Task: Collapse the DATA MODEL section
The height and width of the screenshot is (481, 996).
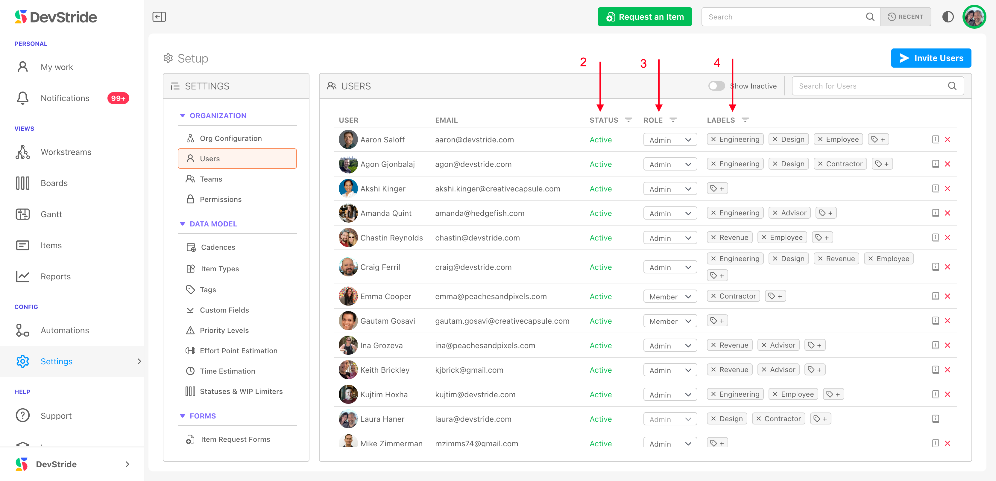Action: 183,224
